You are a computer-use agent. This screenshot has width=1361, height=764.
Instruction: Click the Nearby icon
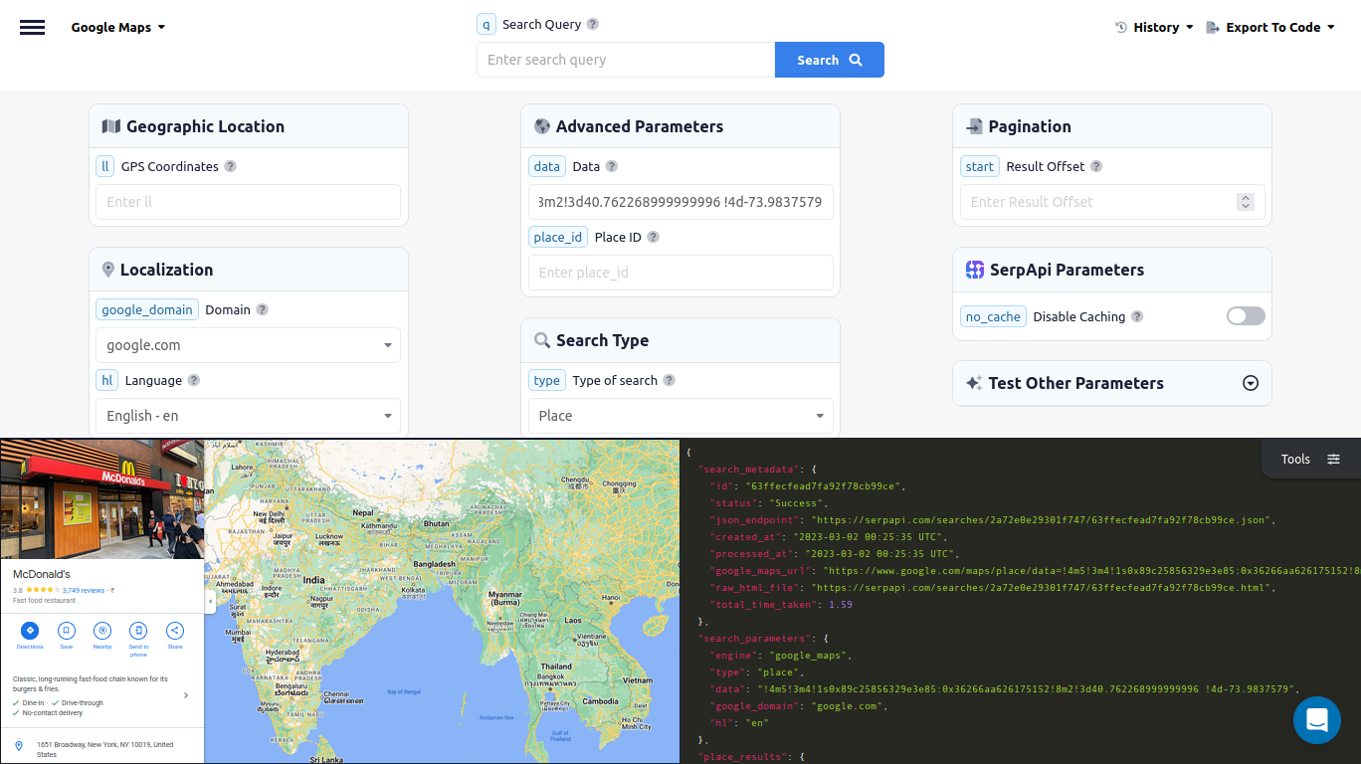coord(102,630)
